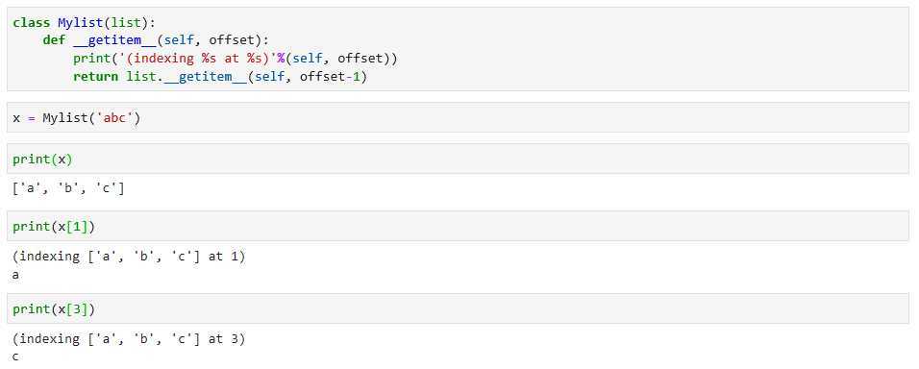This screenshot has width=919, height=369.
Task: Select the print(x[1]) code cell
Action: (x=458, y=226)
